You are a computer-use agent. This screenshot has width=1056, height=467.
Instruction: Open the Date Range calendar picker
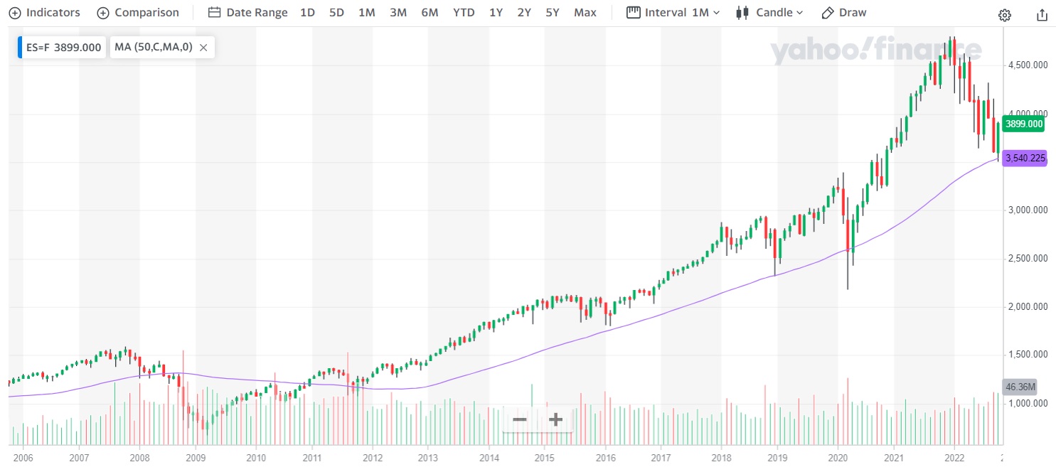point(248,13)
